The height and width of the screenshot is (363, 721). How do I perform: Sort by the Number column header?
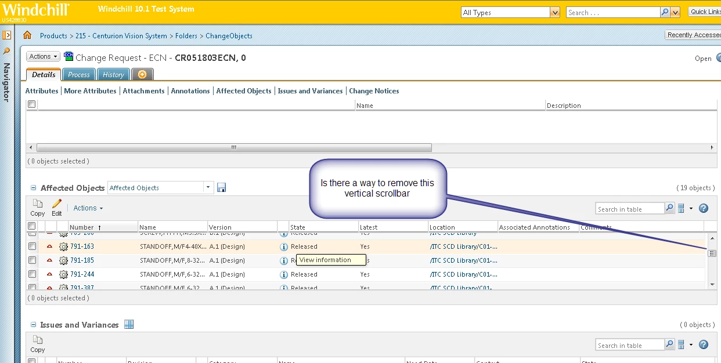pos(103,227)
